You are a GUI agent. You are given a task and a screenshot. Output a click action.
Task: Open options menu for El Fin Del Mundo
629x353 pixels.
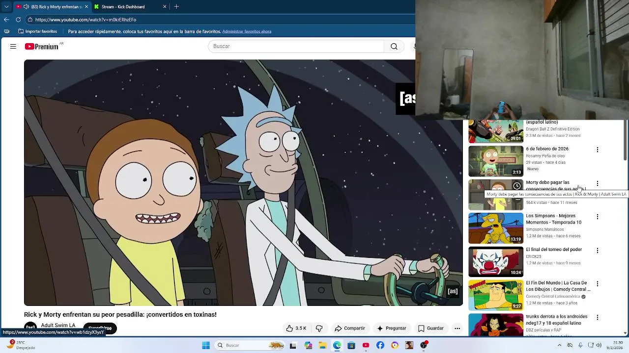pyautogui.click(x=598, y=284)
